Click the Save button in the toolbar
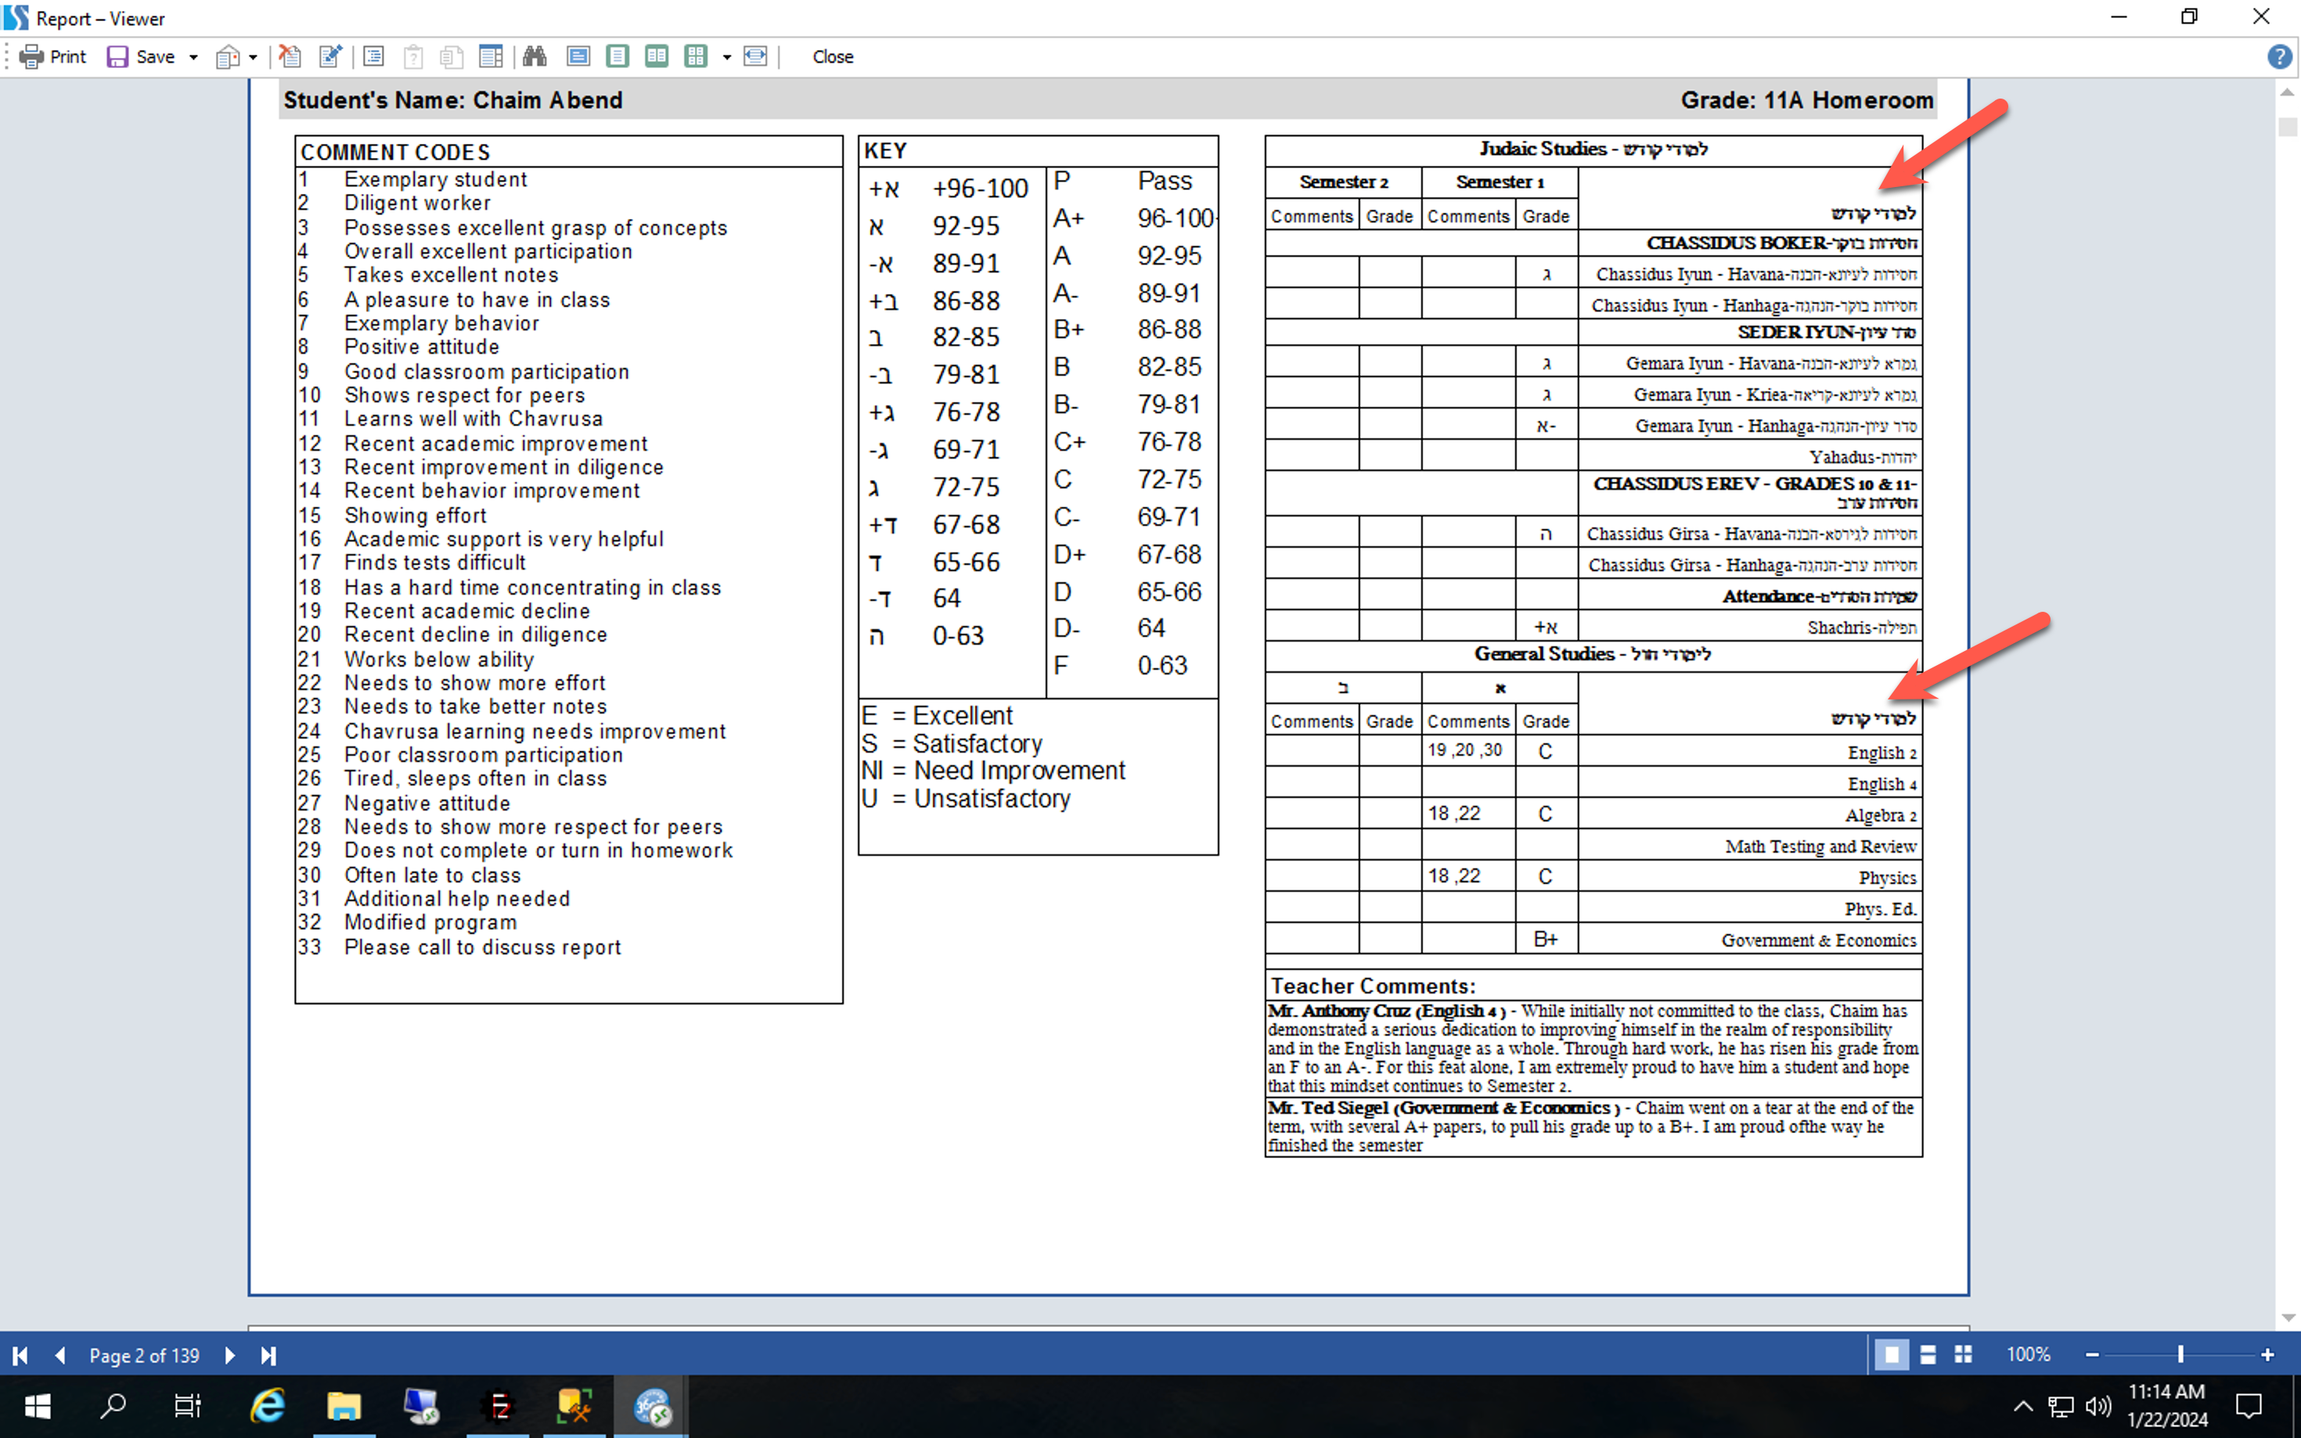Screen dimensions: 2301x1438 pos(141,57)
